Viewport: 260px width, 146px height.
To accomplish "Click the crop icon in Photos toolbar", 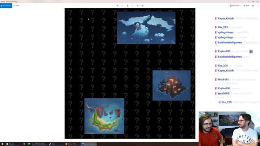I will (143, 6).
